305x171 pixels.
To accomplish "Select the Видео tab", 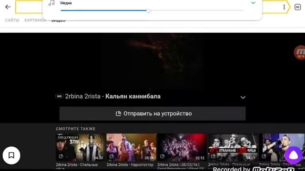I will pos(59,20).
